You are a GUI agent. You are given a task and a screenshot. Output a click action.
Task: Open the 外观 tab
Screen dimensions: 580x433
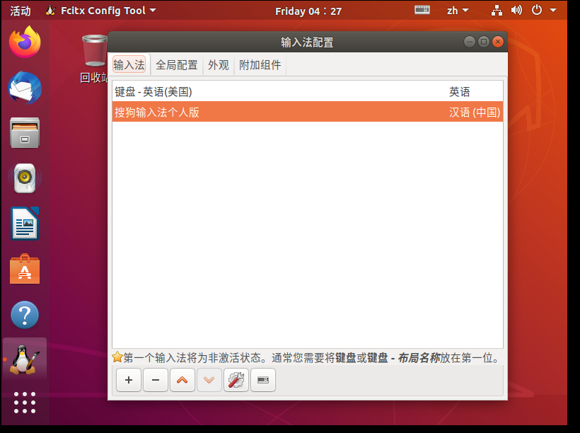219,65
